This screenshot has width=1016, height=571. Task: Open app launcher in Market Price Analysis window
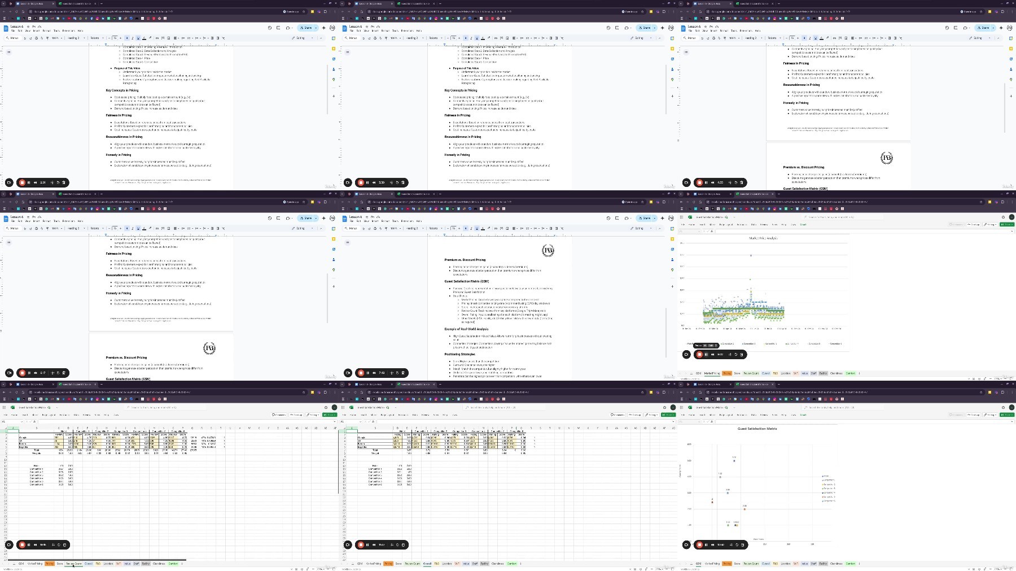point(681,217)
